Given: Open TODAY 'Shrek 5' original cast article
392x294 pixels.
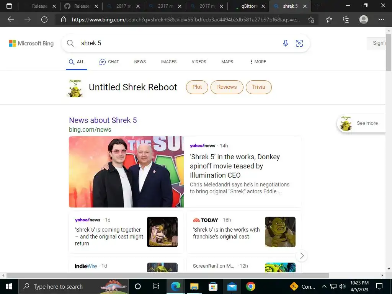Looking at the screenshot, I should (226, 233).
